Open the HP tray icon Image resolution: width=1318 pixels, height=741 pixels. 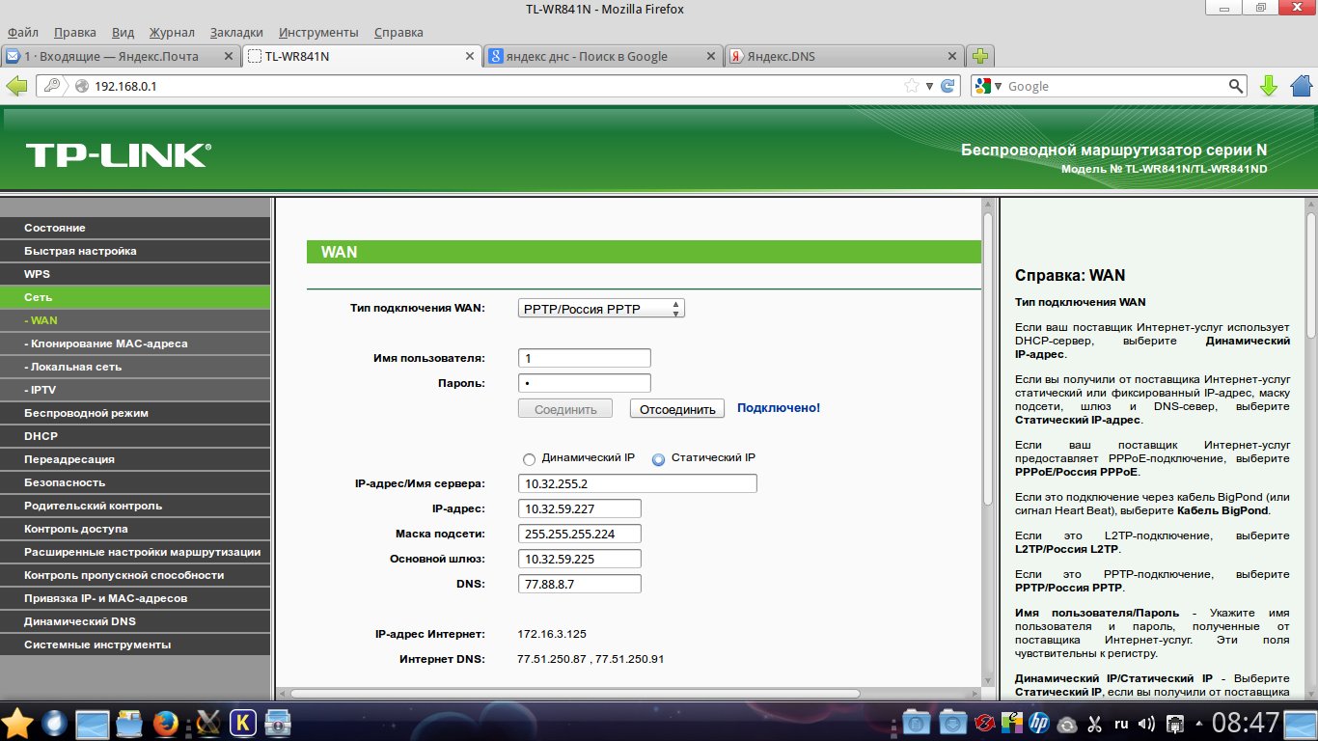1039,722
